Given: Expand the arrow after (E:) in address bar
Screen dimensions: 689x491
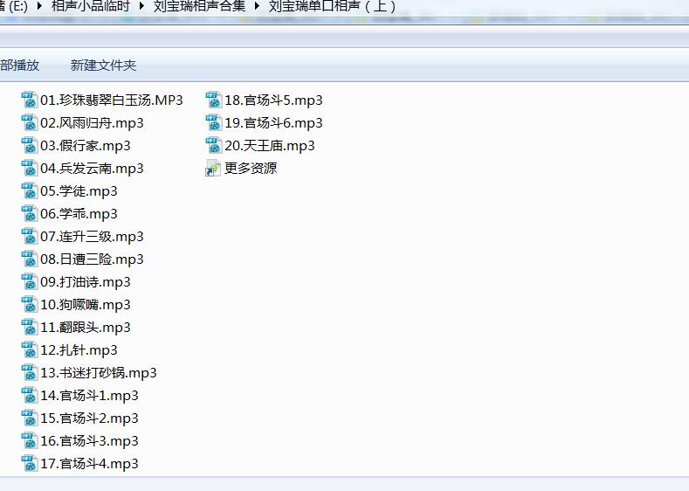Looking at the screenshot, I should click(x=39, y=7).
